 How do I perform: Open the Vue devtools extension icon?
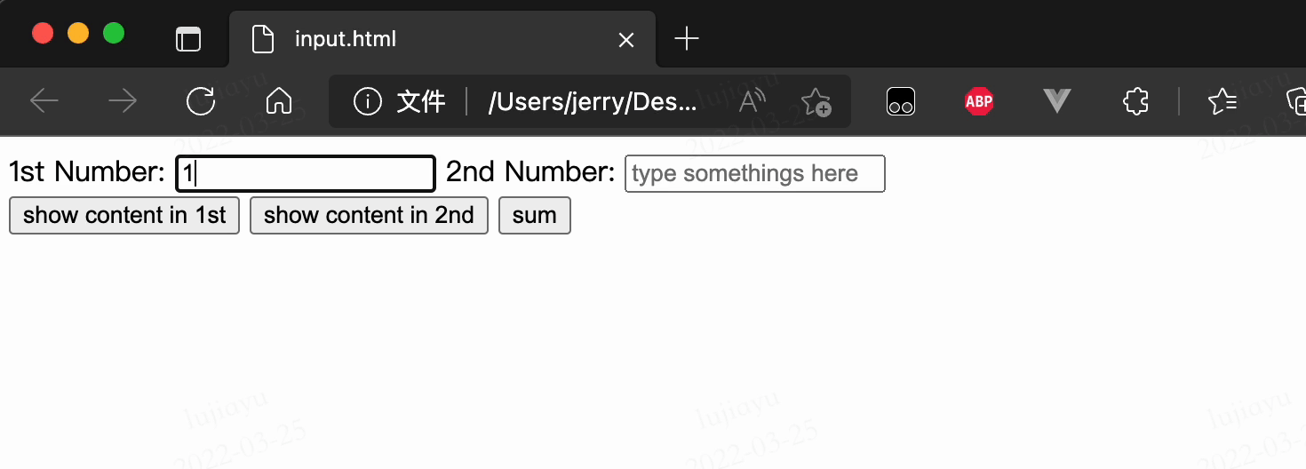pos(1057,102)
